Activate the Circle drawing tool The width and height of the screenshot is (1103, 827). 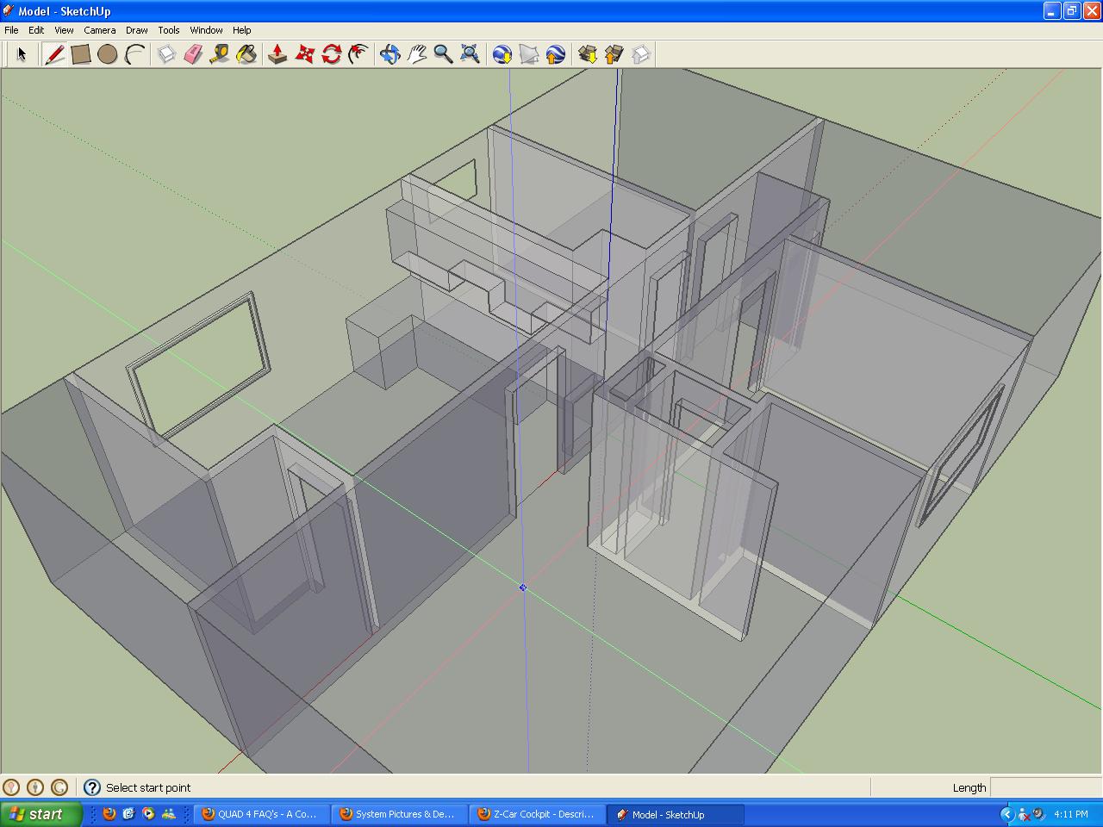point(108,54)
